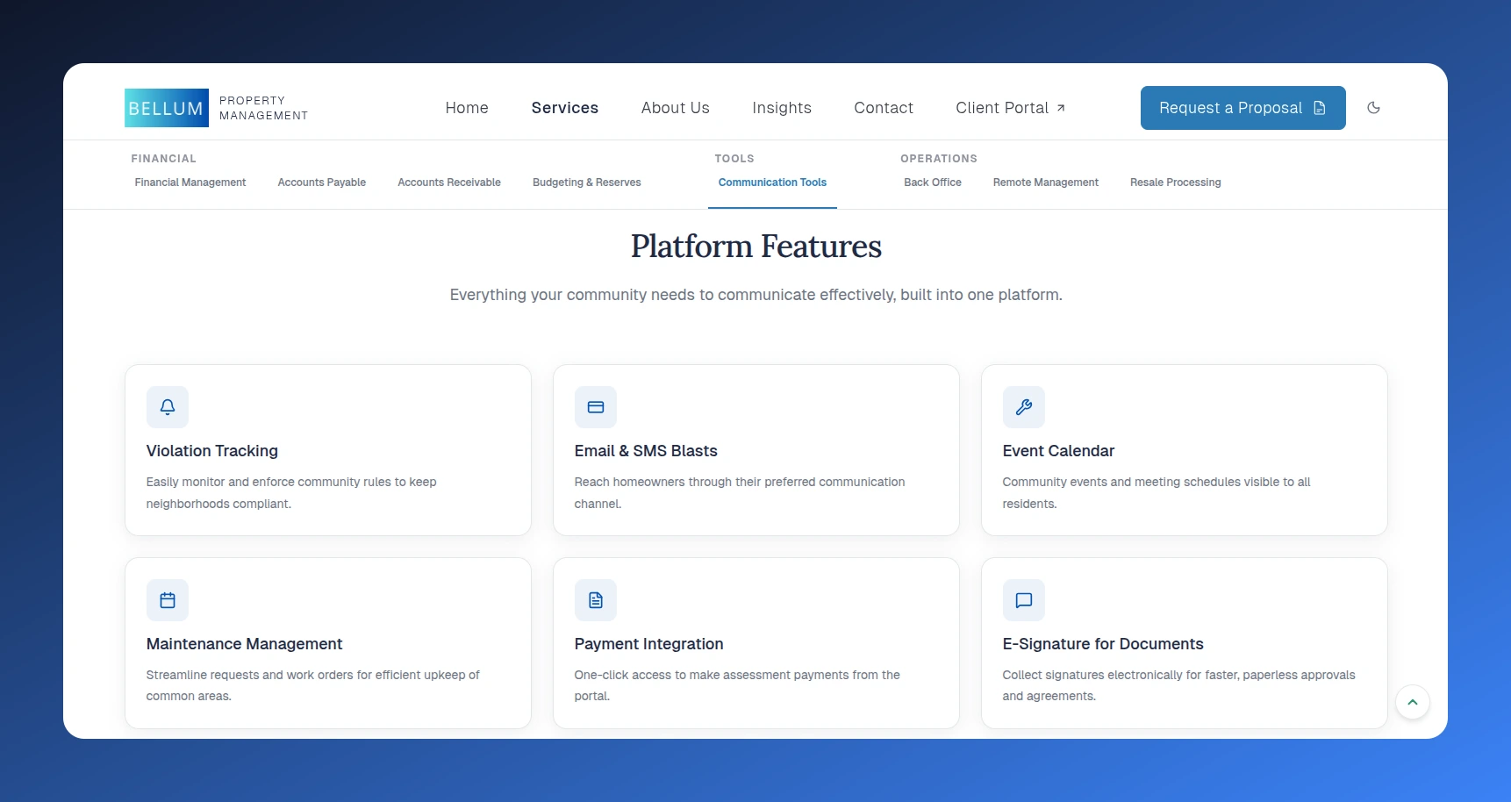This screenshot has width=1511, height=802.
Task: Select the Financial Management sub-nav link
Action: pos(190,183)
